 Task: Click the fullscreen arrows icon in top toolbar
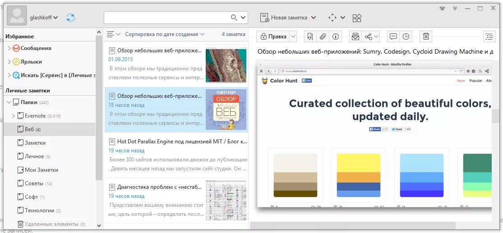[332, 18]
